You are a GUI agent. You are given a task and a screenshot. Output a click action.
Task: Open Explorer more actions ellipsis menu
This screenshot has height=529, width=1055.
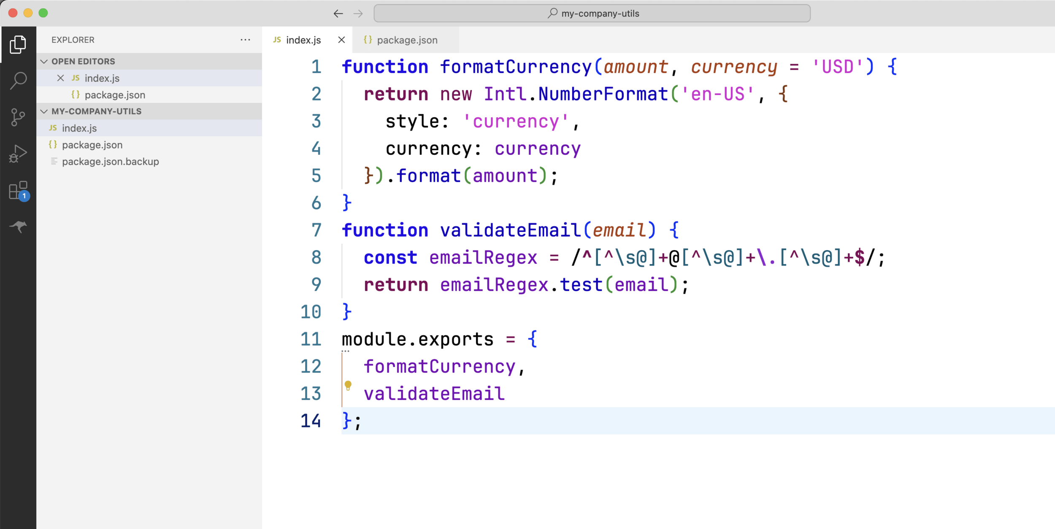pos(245,40)
